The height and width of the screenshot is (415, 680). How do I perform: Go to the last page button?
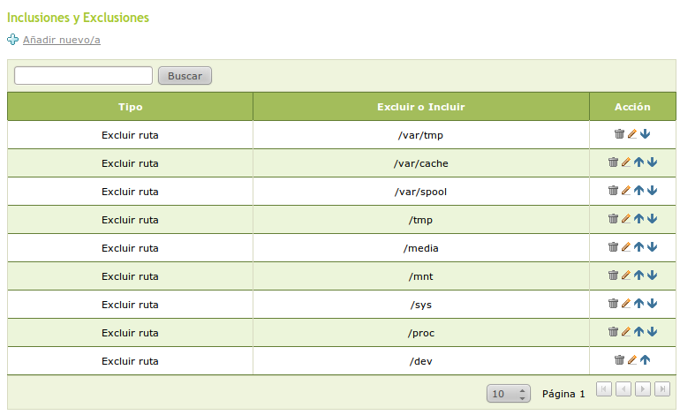[662, 389]
